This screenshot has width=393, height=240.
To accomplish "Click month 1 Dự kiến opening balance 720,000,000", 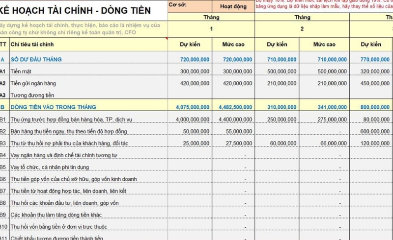I will pos(195,59).
